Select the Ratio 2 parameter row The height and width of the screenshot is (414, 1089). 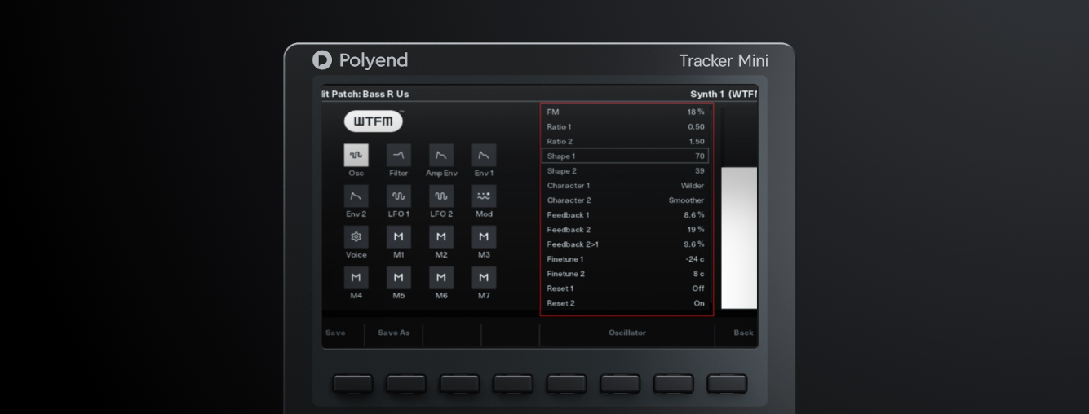626,142
